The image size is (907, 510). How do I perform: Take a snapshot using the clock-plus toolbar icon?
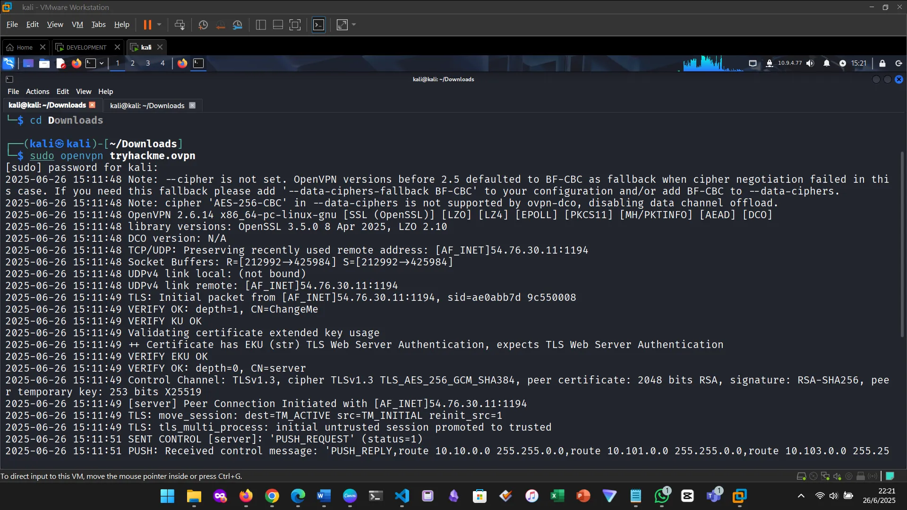click(x=203, y=25)
